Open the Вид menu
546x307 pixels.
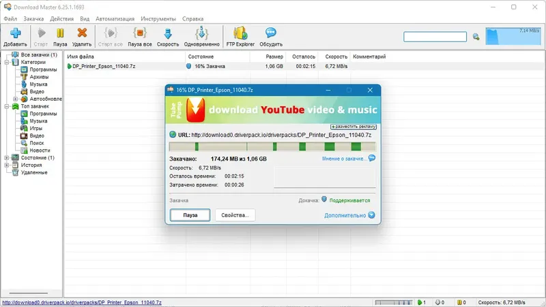point(85,19)
